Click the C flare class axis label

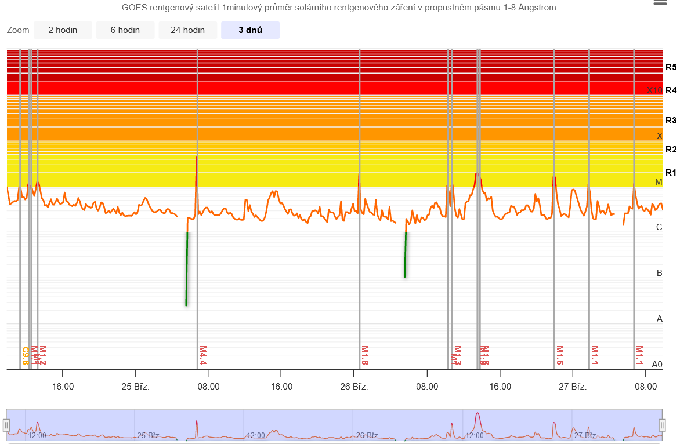(x=659, y=227)
